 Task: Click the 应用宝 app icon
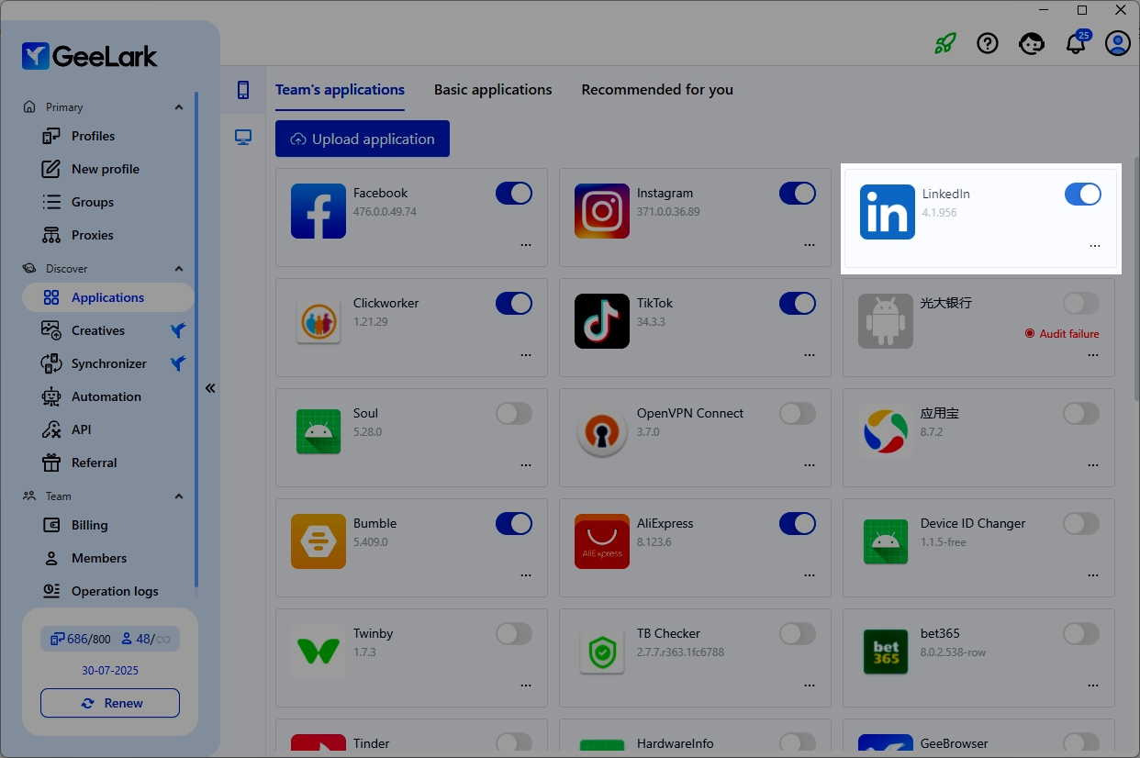coord(886,431)
